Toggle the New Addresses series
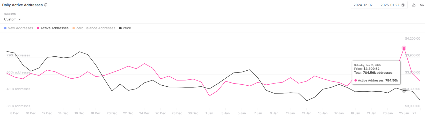This screenshot has height=119, width=425. point(19,28)
